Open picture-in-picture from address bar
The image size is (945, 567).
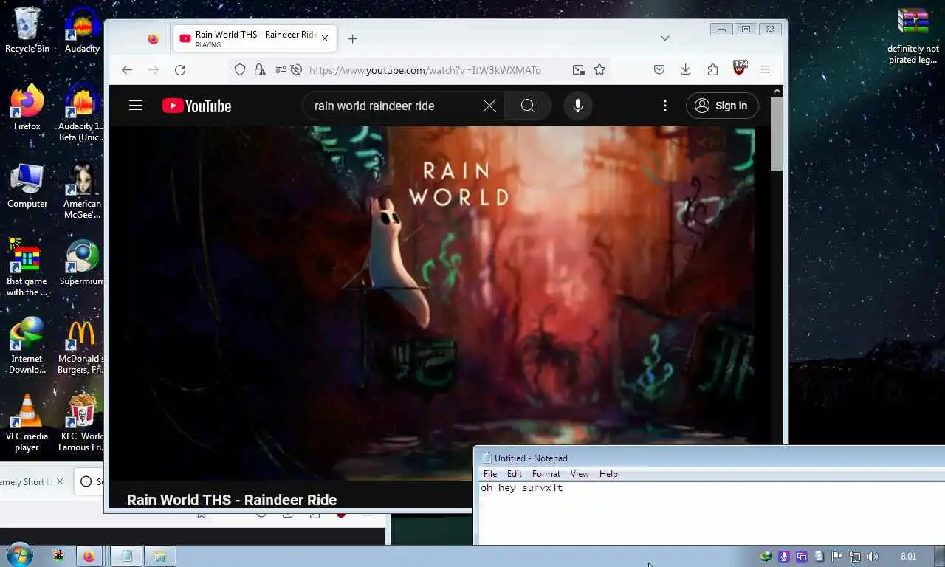pyautogui.click(x=578, y=69)
